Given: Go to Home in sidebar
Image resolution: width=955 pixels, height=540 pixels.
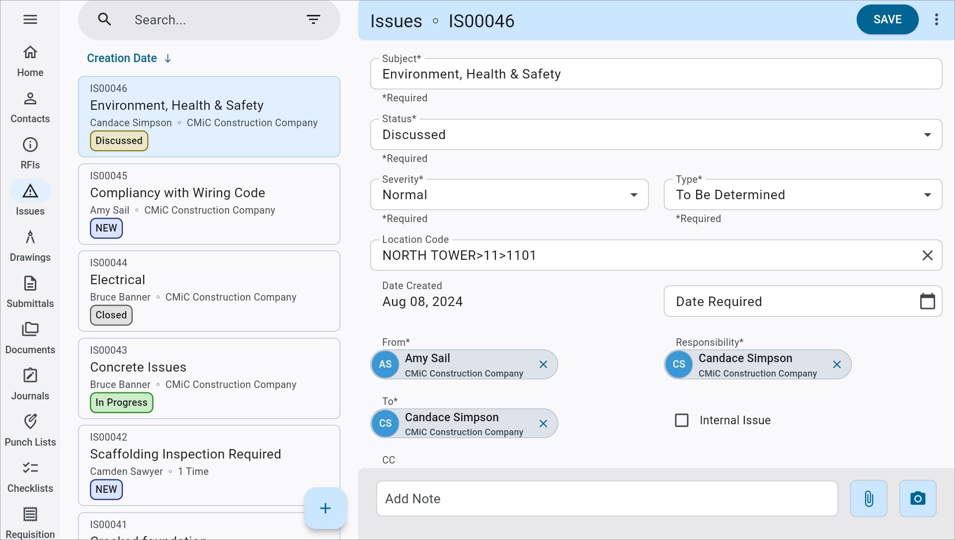Looking at the screenshot, I should tap(30, 61).
